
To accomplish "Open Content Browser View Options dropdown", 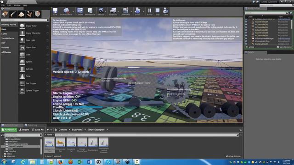I will [x=234, y=156].
